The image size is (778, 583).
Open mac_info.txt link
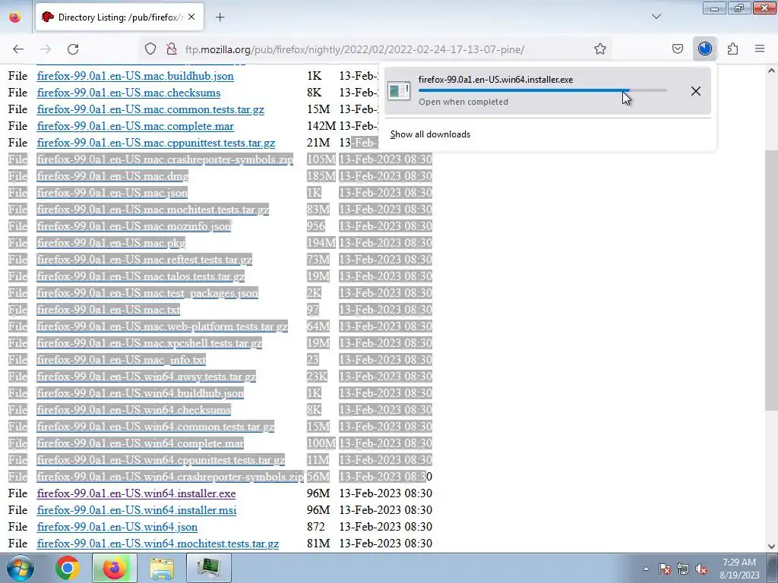coord(121,360)
